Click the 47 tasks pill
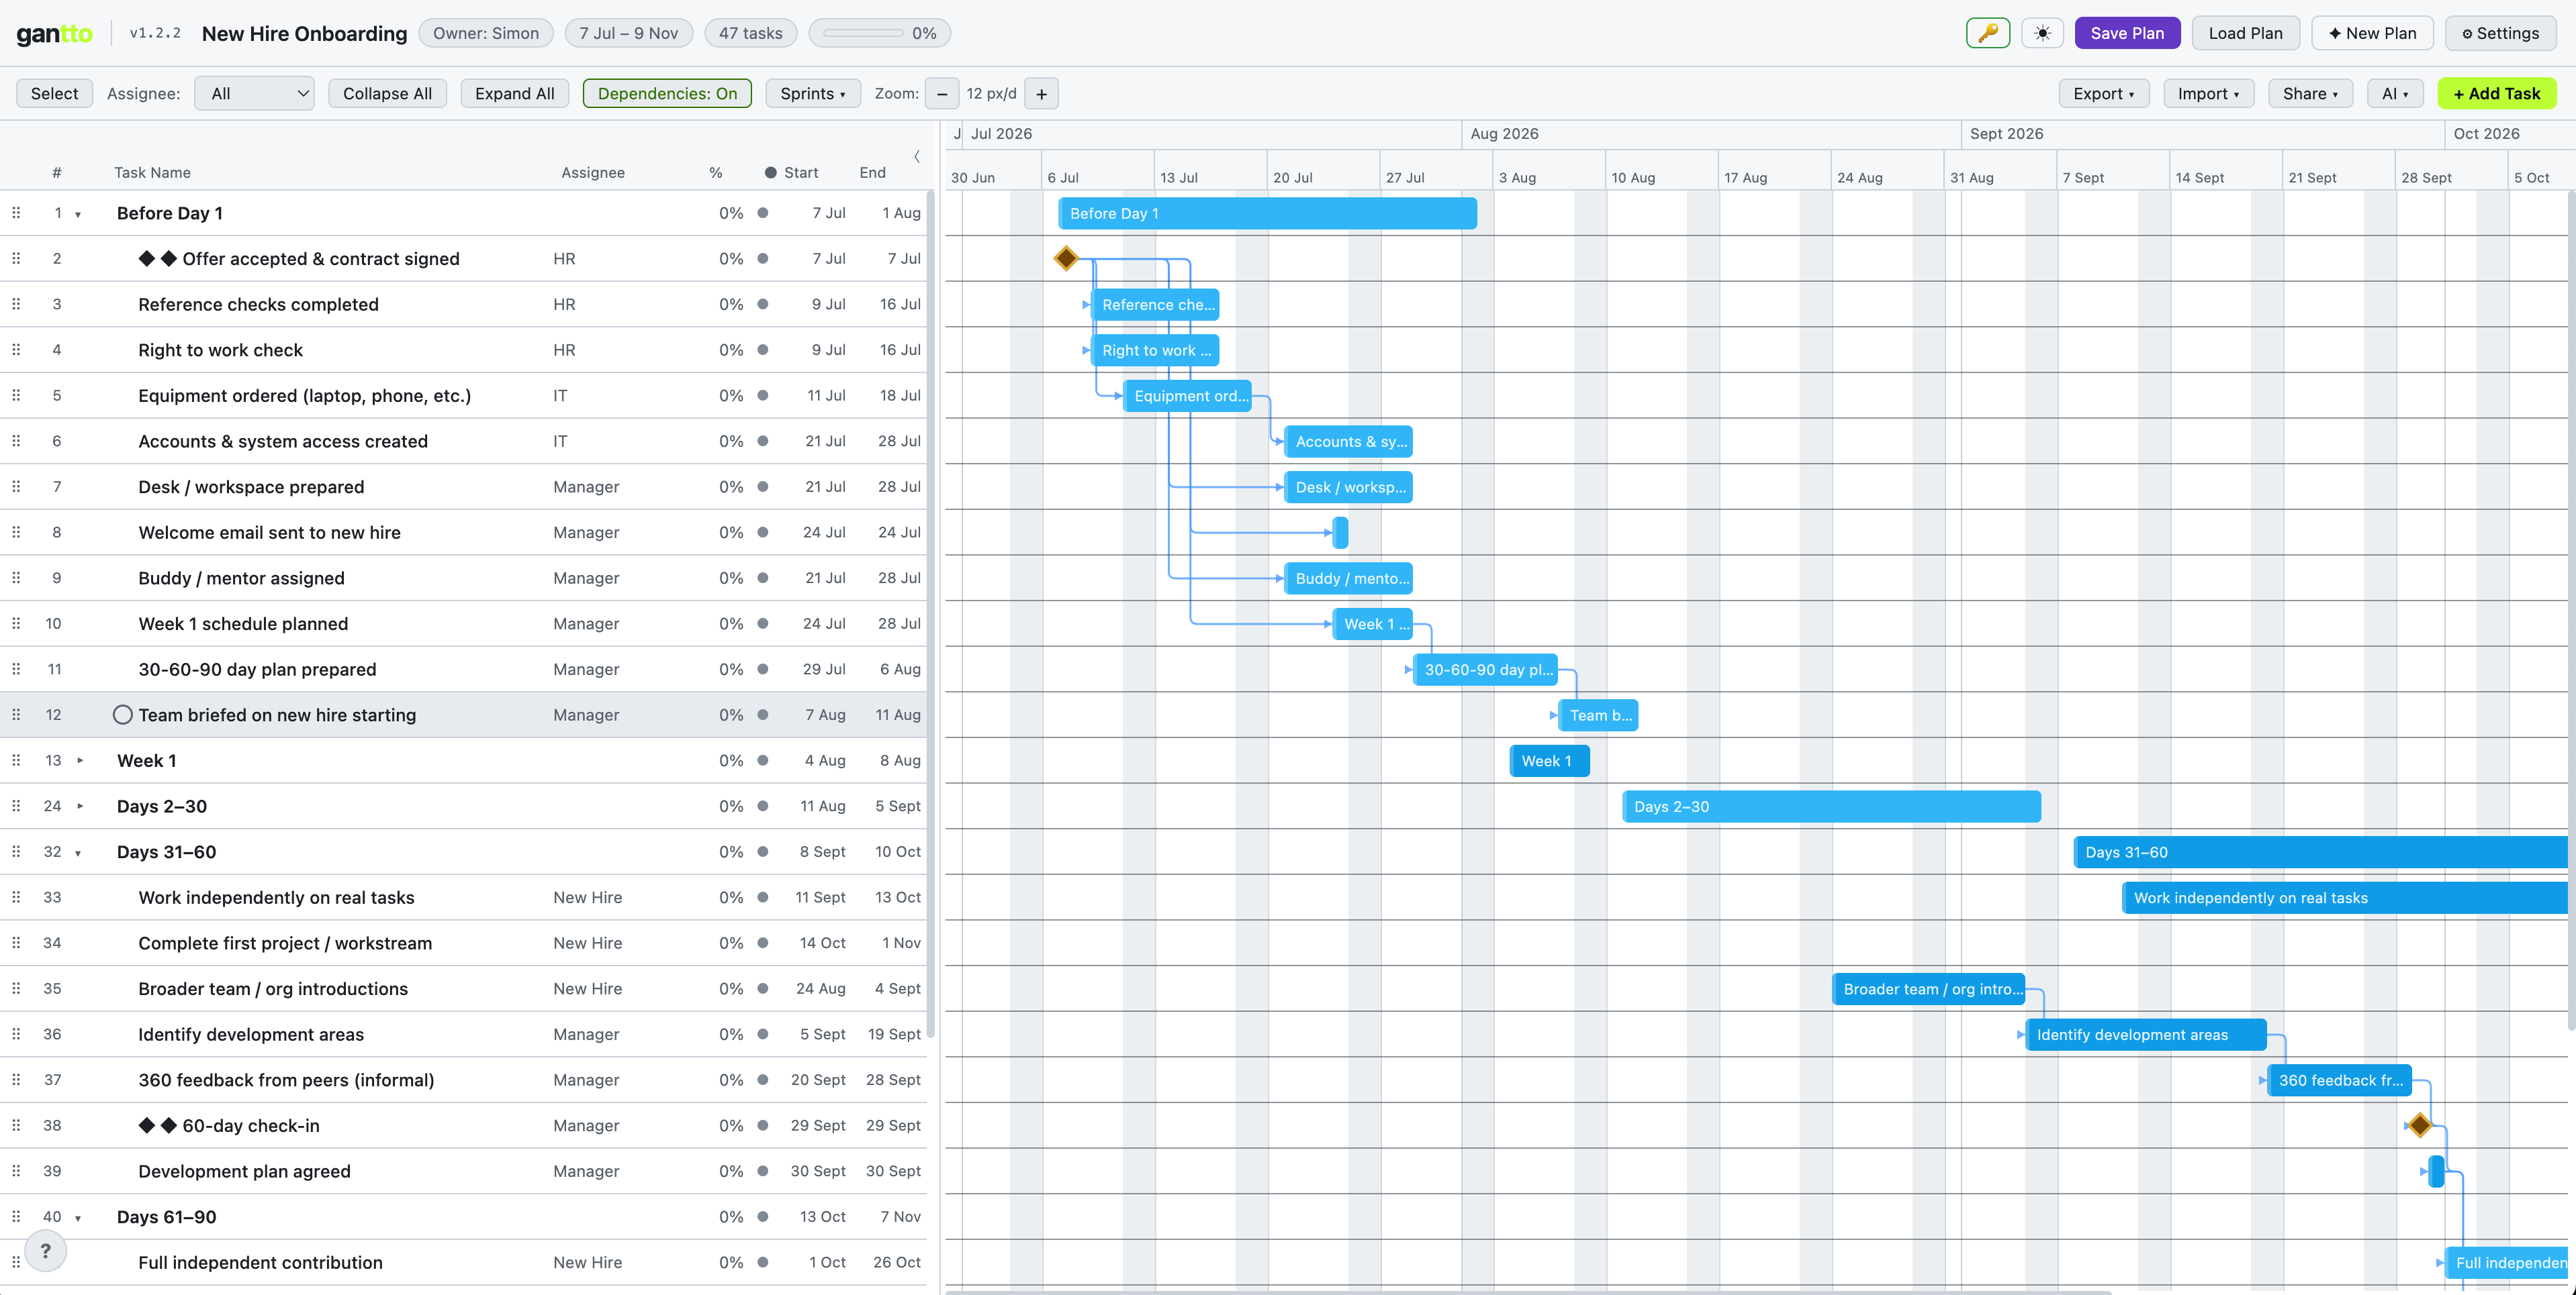This screenshot has width=2576, height=1295. point(750,33)
